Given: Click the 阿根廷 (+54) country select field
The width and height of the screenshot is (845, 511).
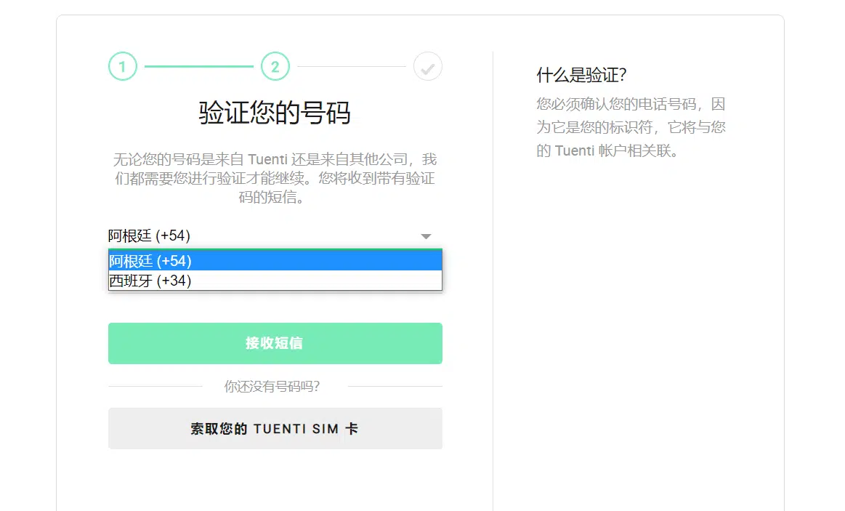Looking at the screenshot, I should tap(275, 236).
